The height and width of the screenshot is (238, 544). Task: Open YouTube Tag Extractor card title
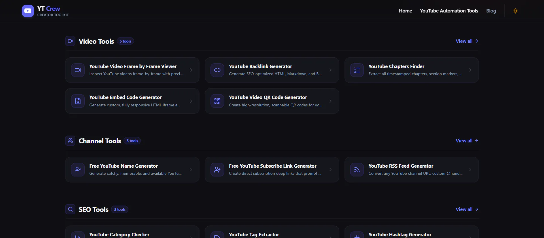[x=254, y=235]
